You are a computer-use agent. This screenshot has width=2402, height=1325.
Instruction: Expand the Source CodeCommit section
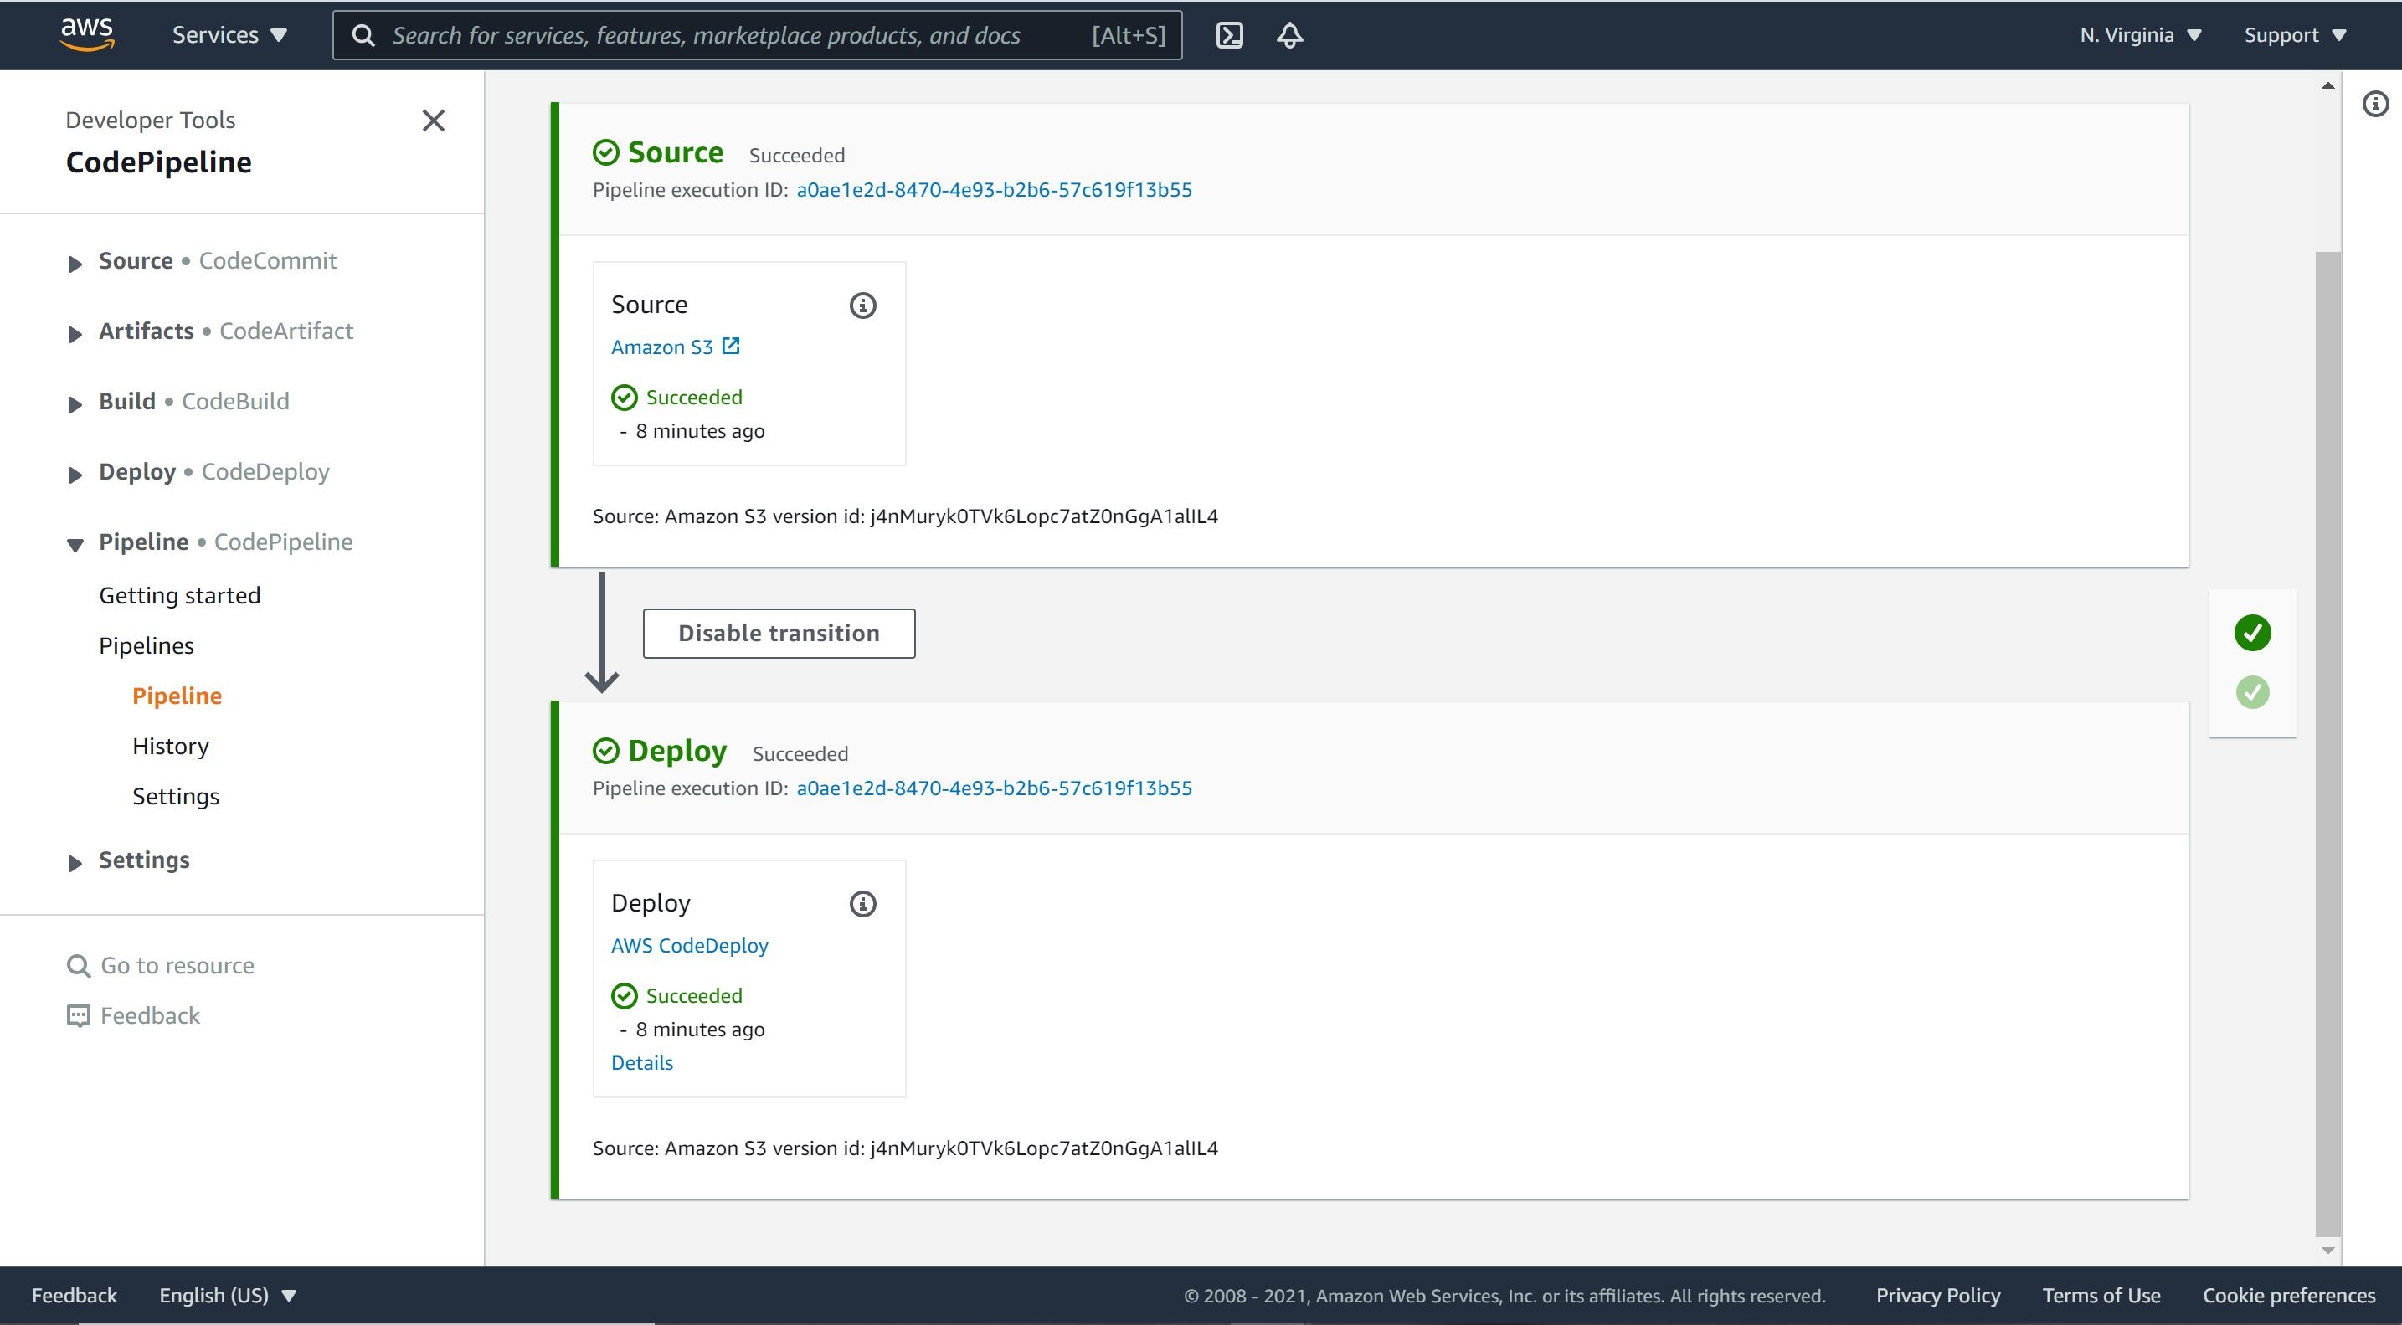click(x=77, y=259)
